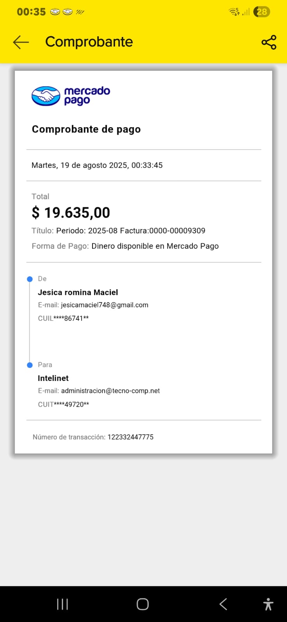This screenshot has height=622, width=287.
Task: Tap recipient email administracion@tecno-comp.net
Action: click(x=110, y=391)
